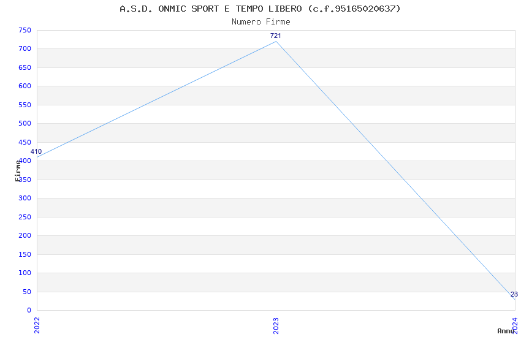Click y-axis tick label 450
Image resolution: width=521 pixels, height=337 pixels.
(25, 142)
